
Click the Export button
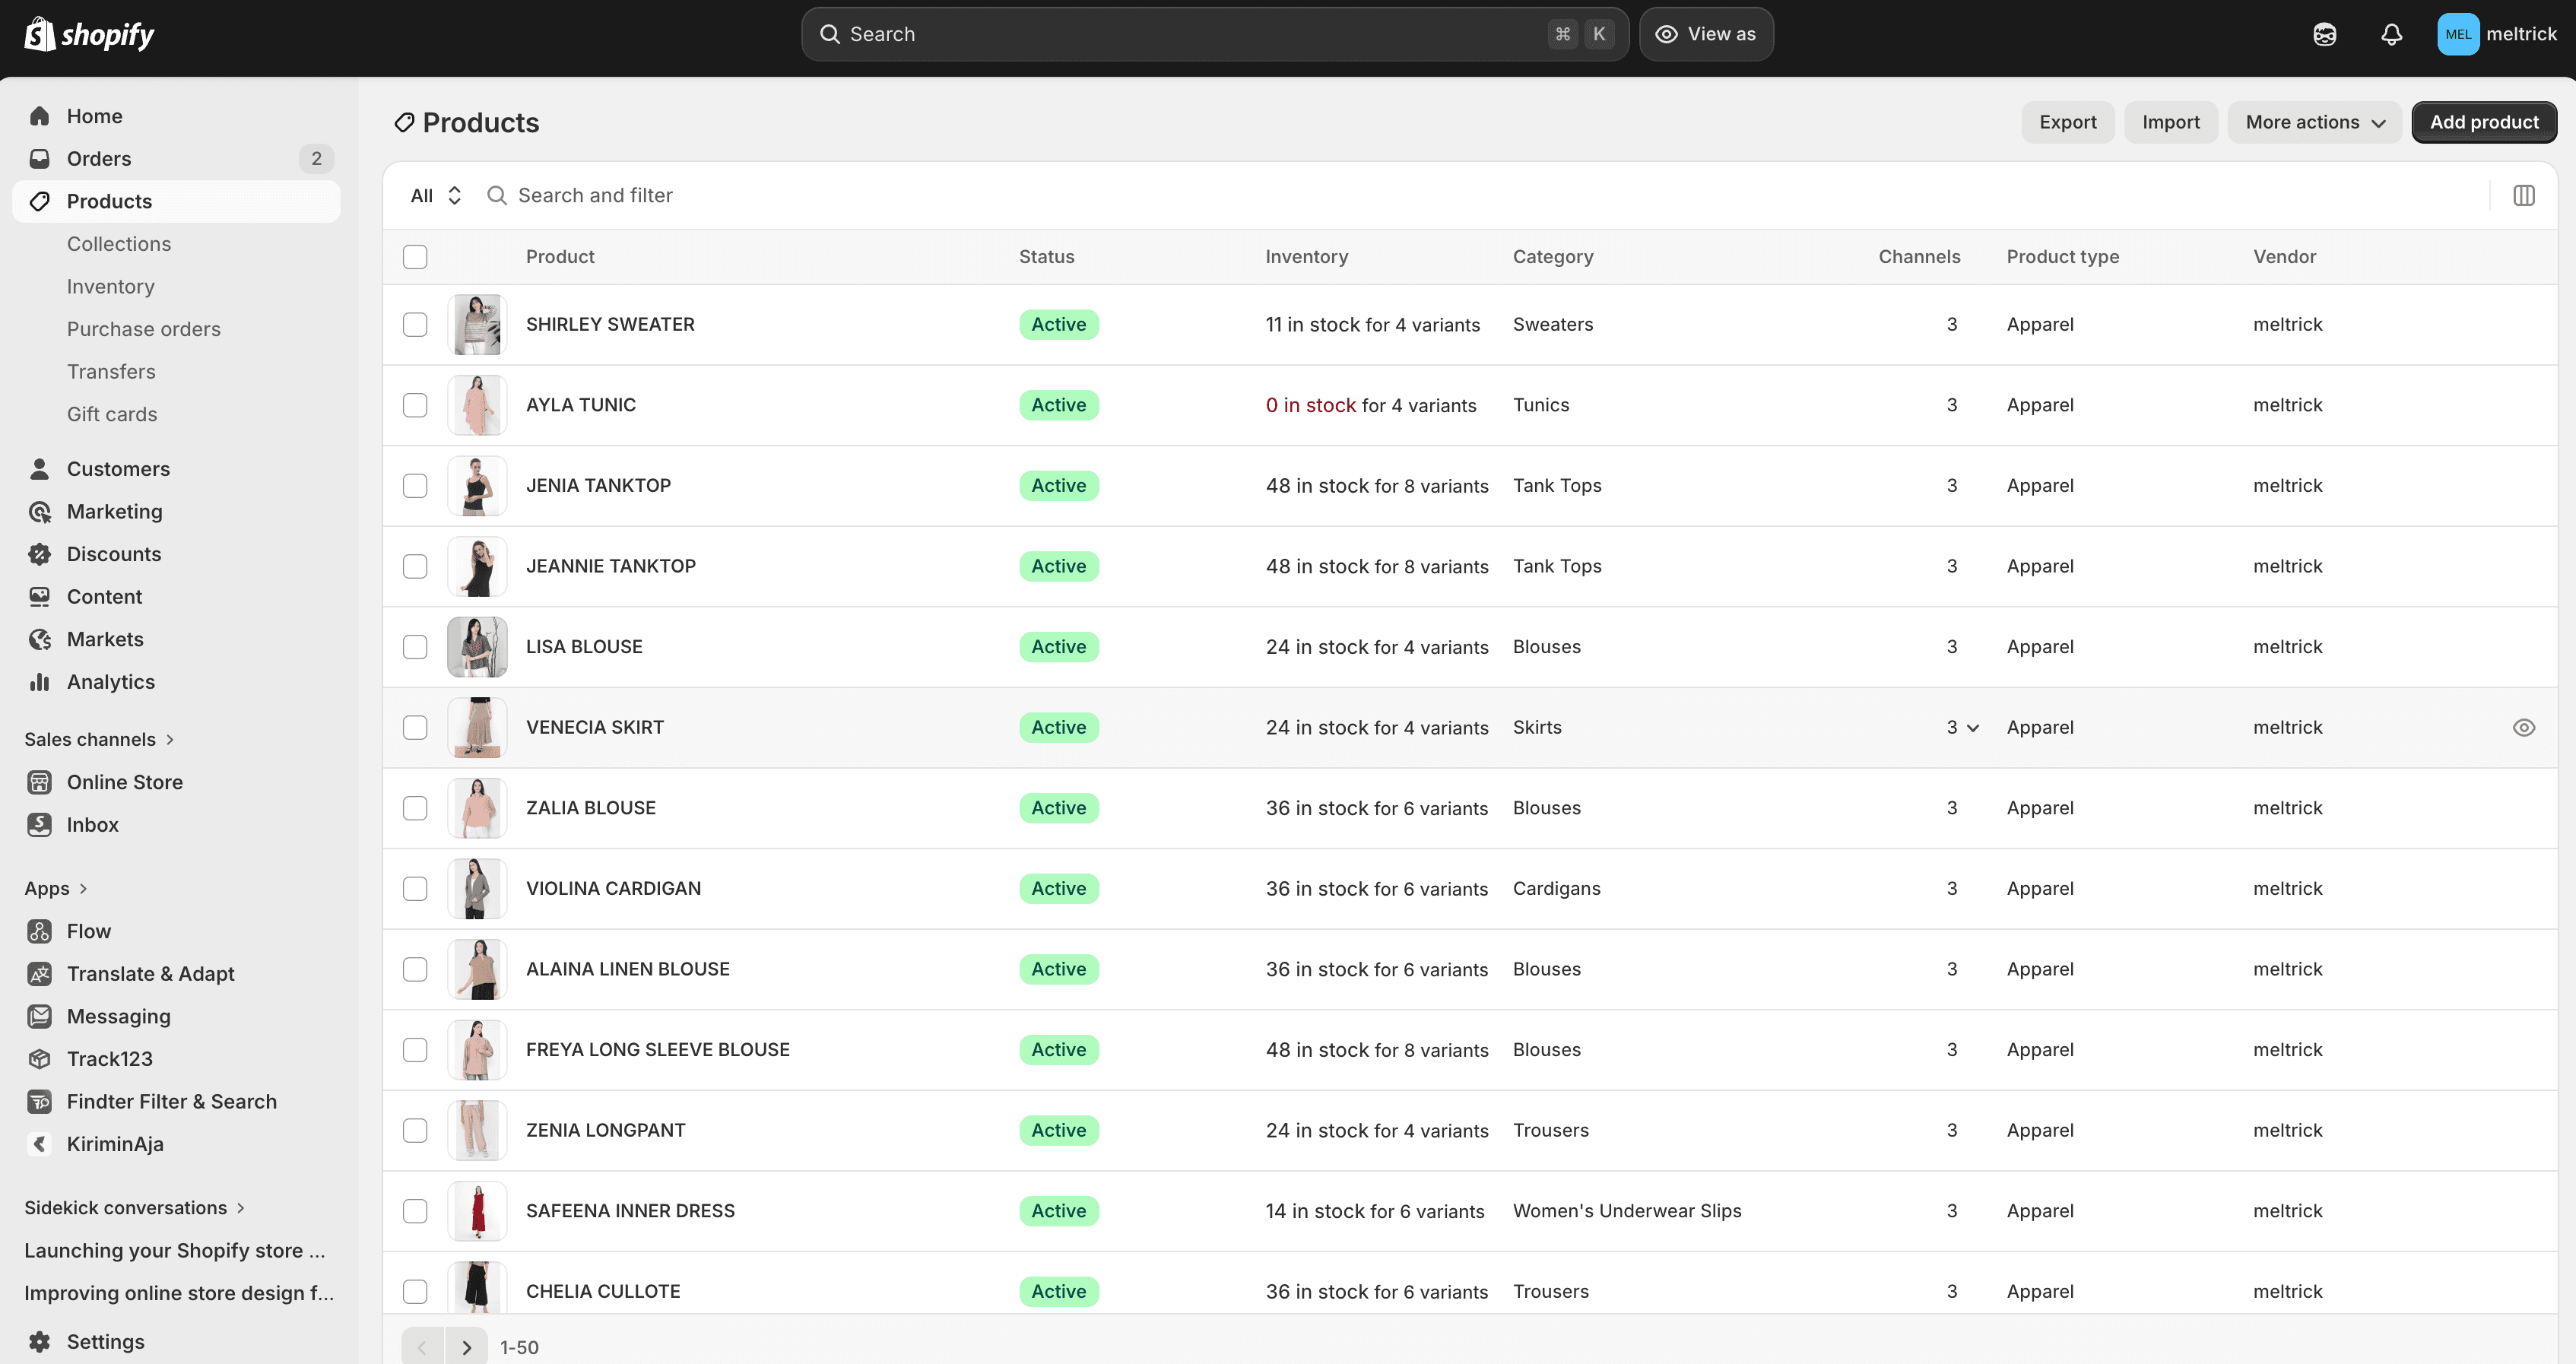pos(2067,122)
